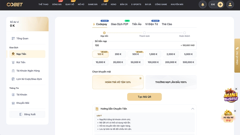Click the Tạo Mã QR button
240x135 pixels.
point(144,97)
